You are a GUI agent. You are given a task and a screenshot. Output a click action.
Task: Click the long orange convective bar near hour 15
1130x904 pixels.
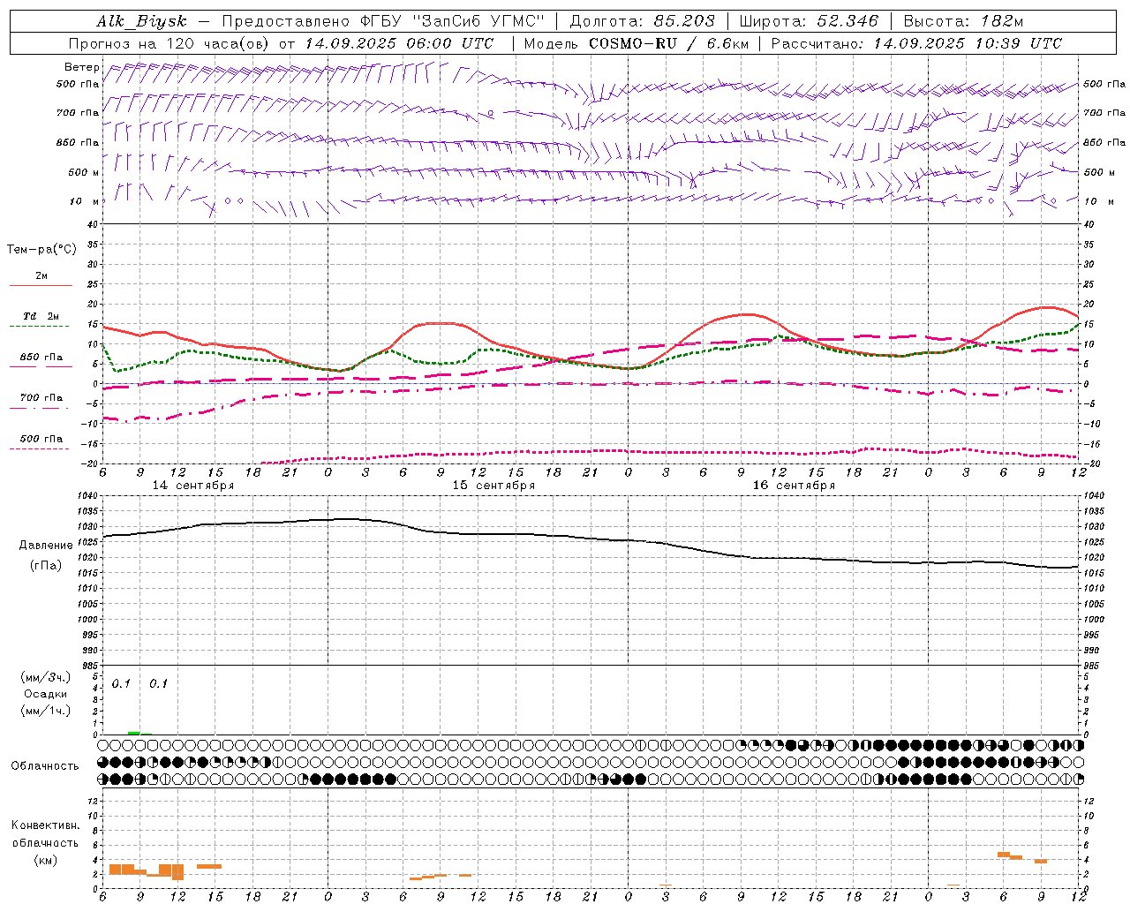point(209,866)
